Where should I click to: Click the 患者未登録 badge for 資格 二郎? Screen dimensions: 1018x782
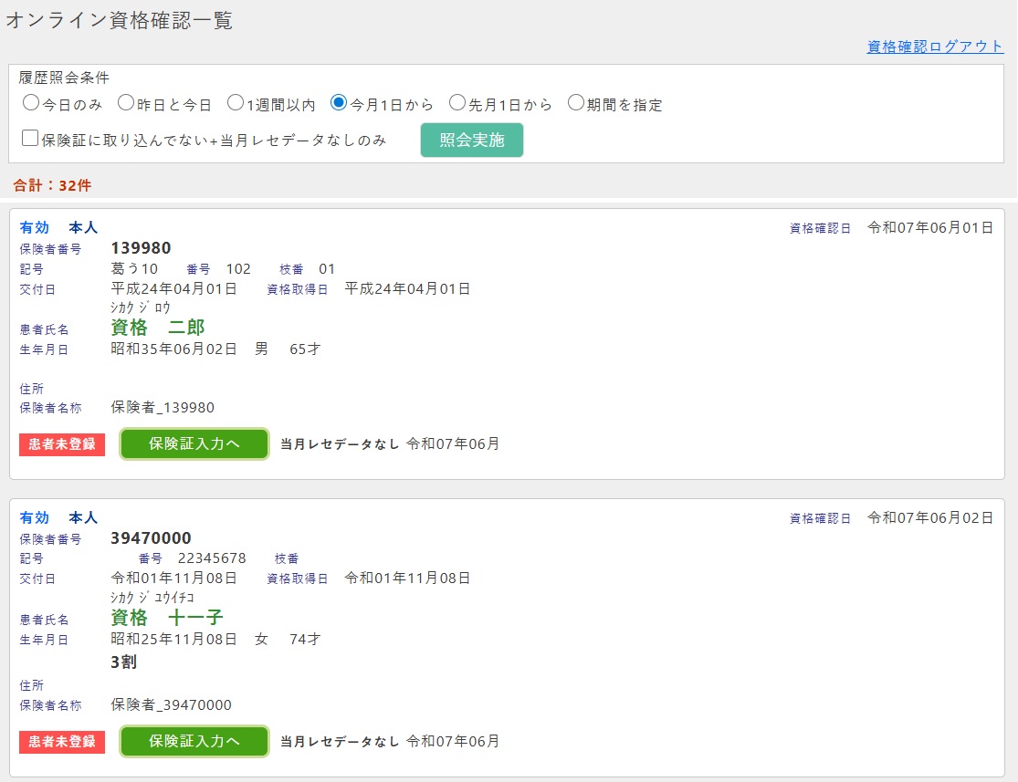point(62,444)
